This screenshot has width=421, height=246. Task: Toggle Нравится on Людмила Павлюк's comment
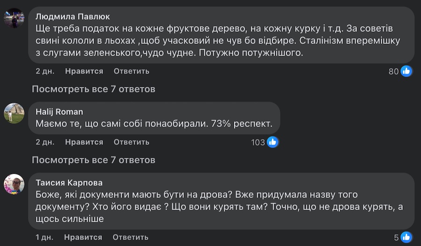click(x=84, y=71)
